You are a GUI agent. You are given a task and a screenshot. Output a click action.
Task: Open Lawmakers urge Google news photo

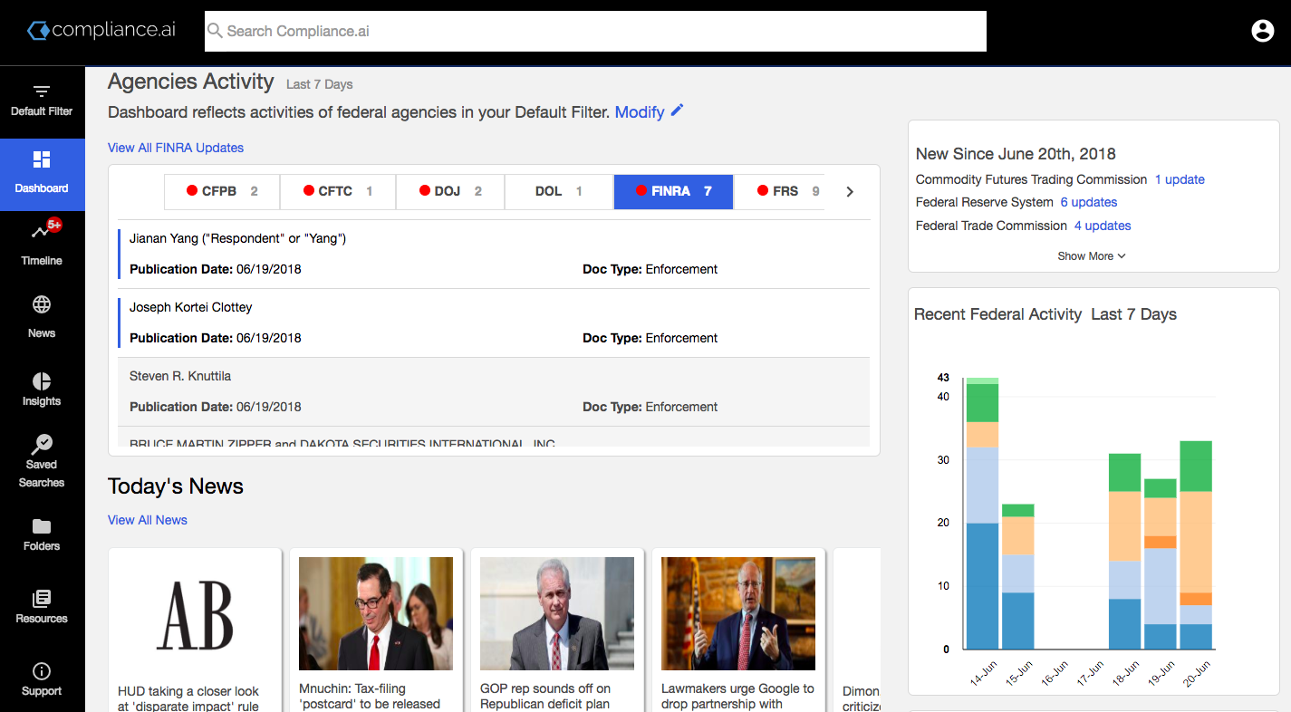click(738, 613)
